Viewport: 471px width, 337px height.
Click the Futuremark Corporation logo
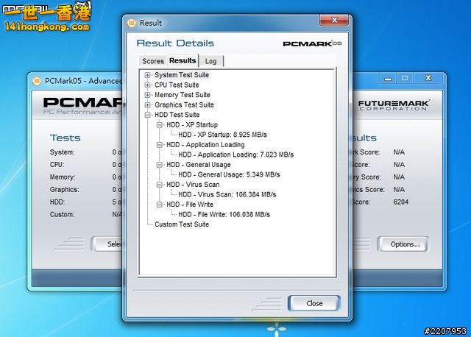(394, 105)
